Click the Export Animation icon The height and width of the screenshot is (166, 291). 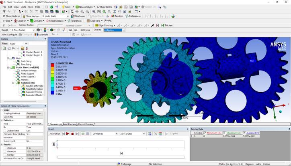coord(150,134)
